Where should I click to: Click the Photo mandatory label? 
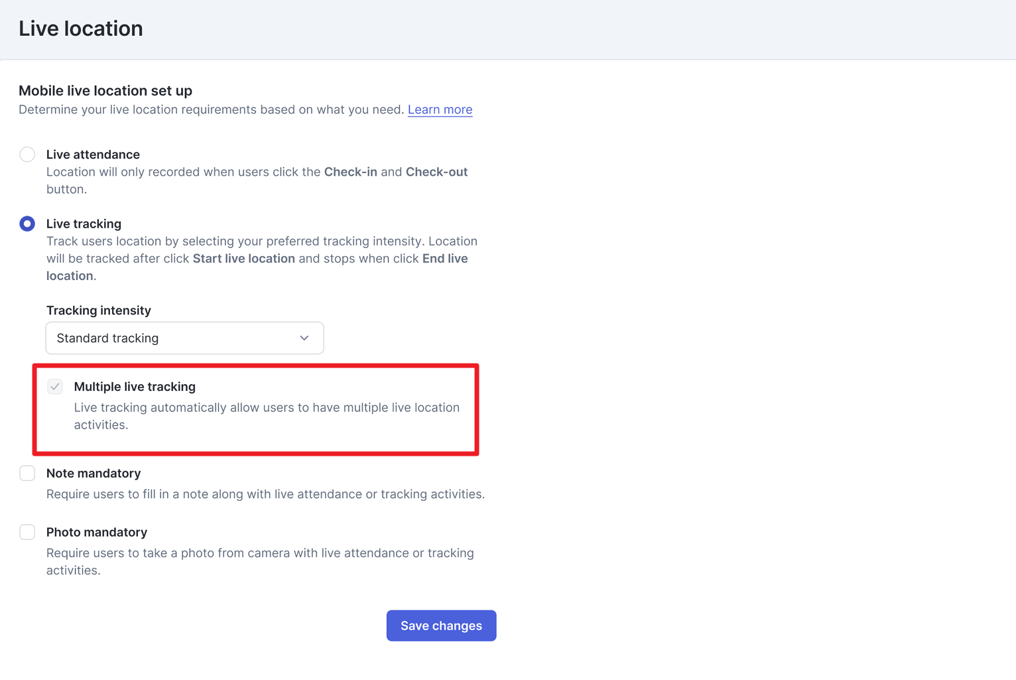pyautogui.click(x=97, y=532)
